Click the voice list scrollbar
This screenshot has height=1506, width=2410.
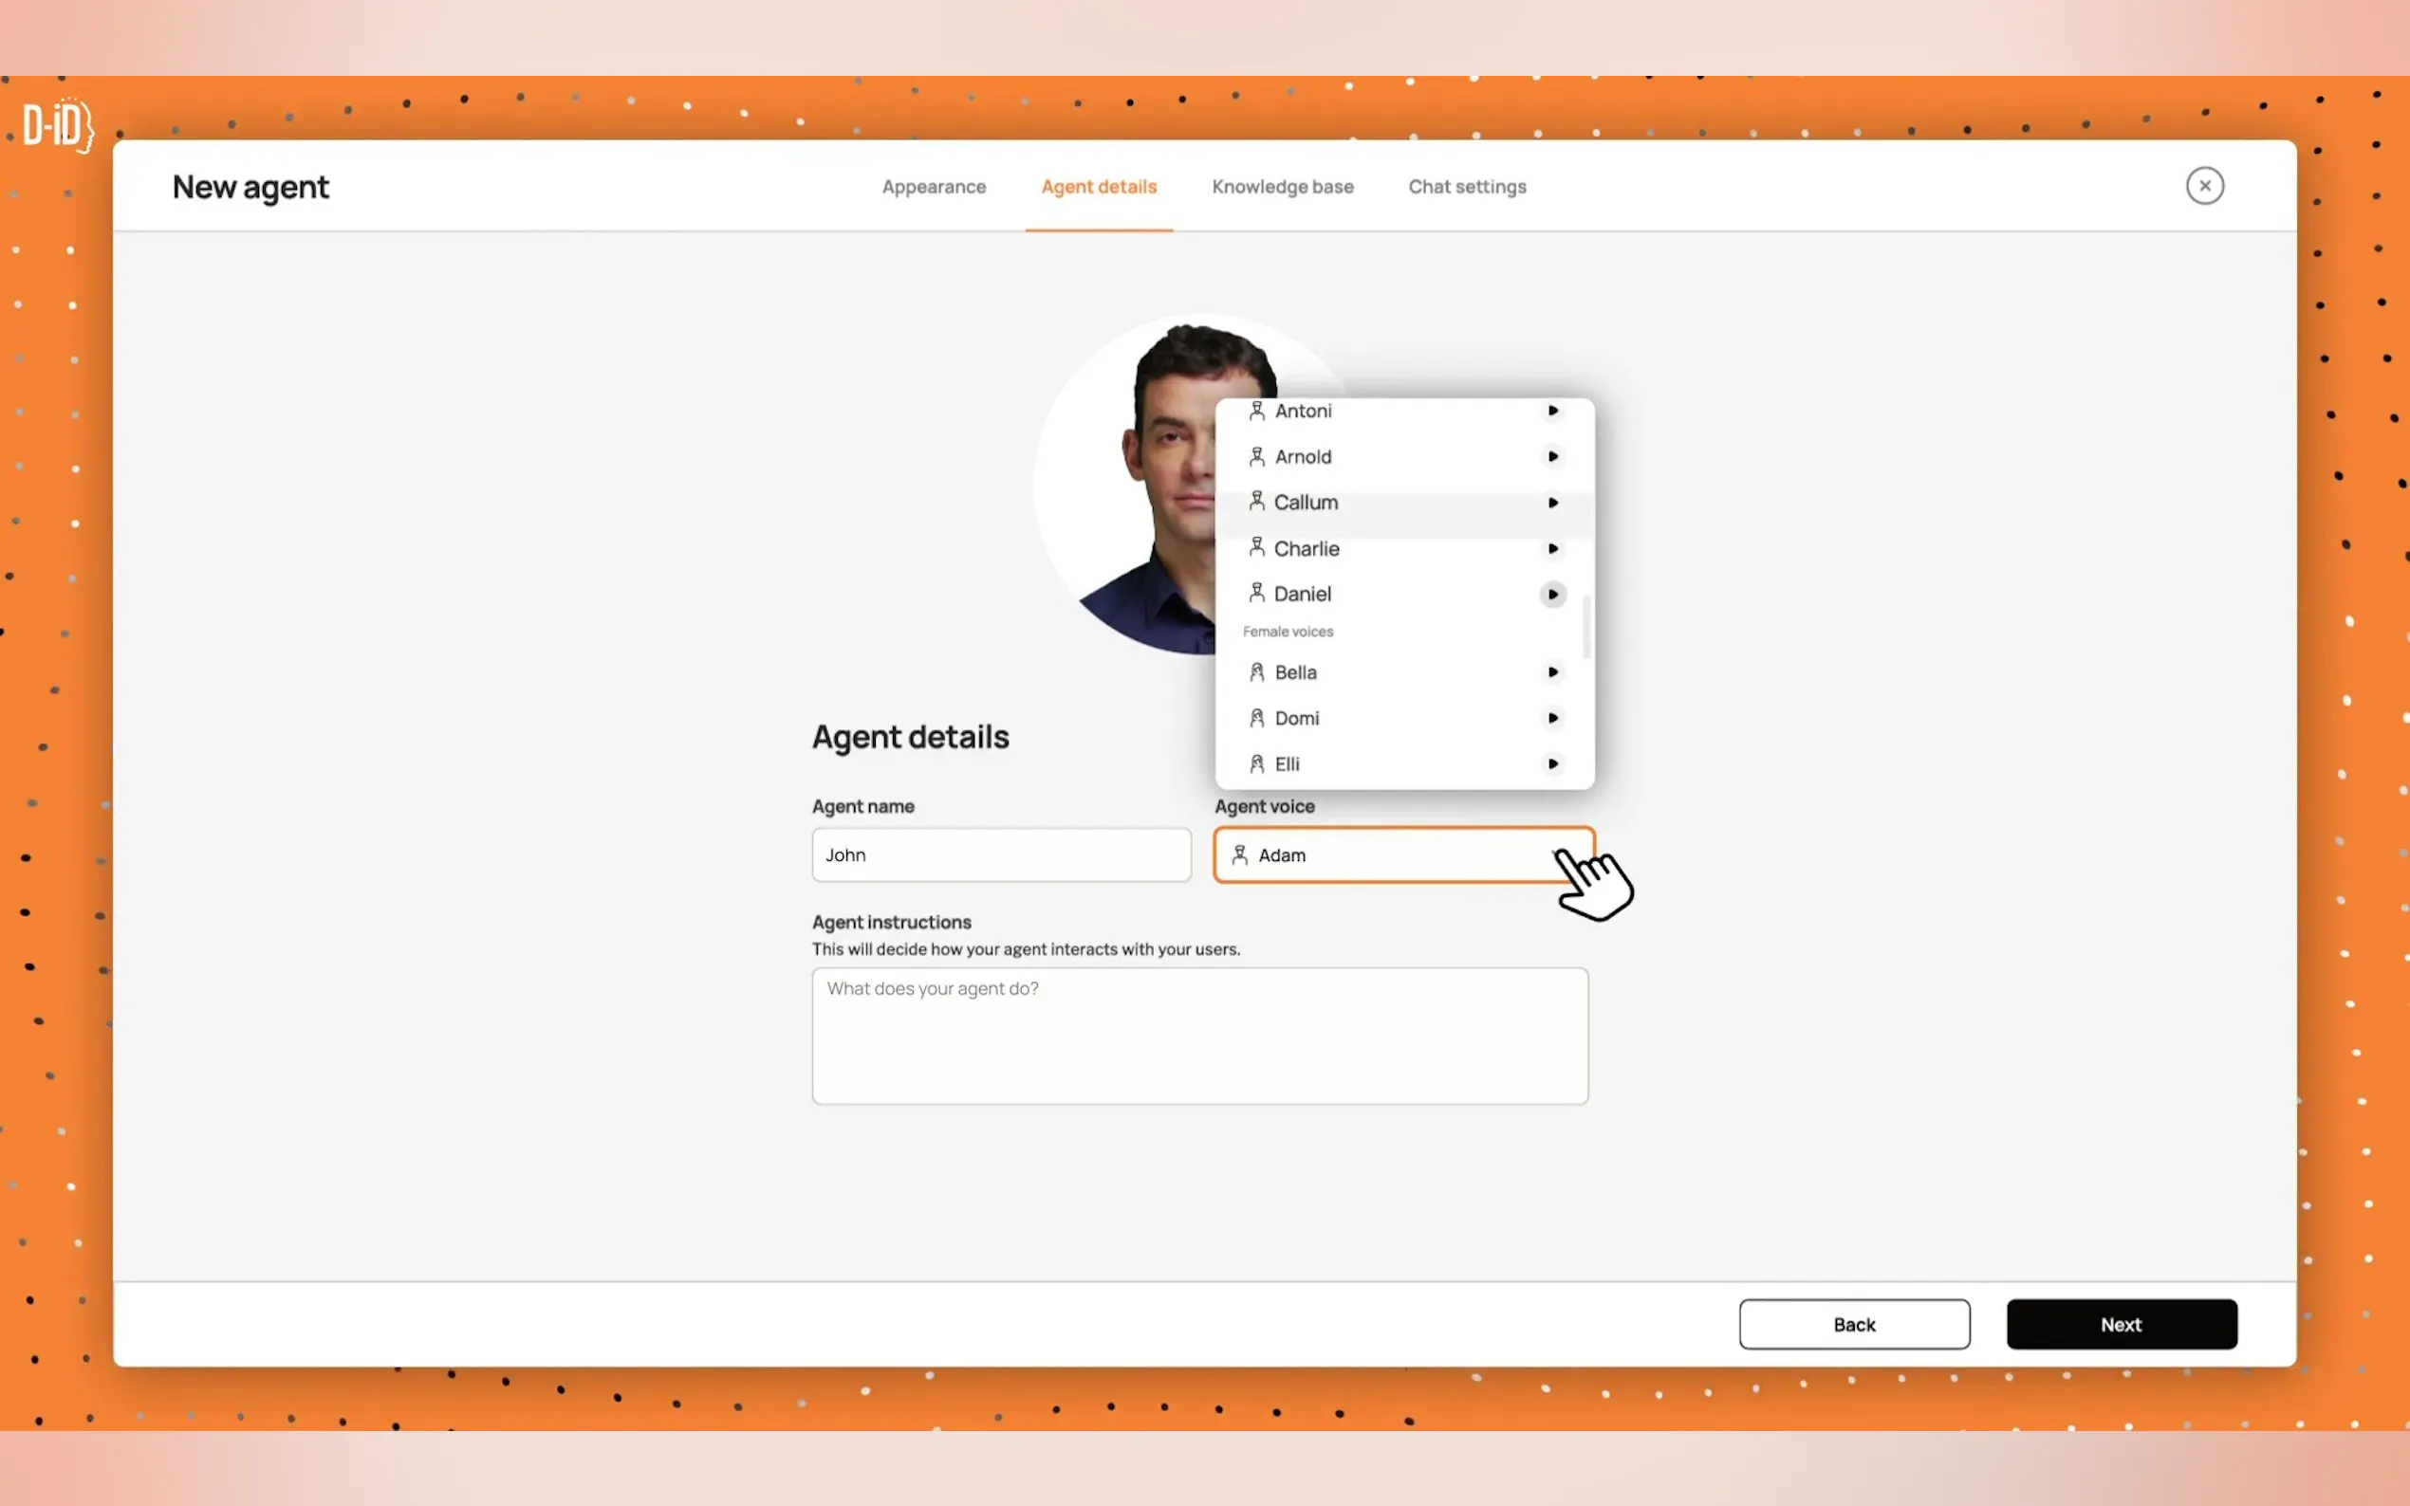pyautogui.click(x=1586, y=628)
